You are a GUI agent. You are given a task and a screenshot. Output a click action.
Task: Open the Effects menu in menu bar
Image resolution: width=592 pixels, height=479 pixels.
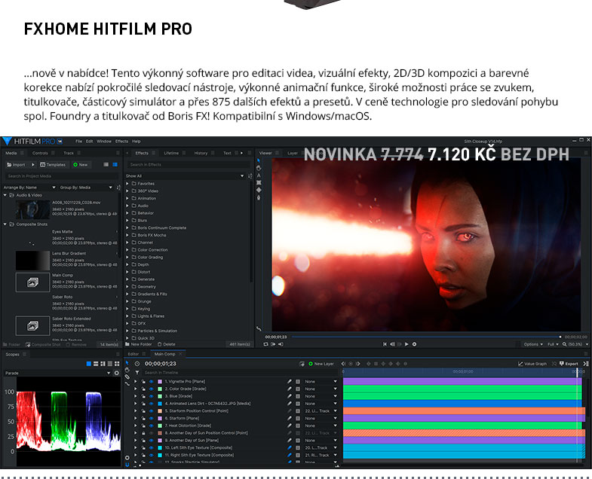[x=121, y=141]
